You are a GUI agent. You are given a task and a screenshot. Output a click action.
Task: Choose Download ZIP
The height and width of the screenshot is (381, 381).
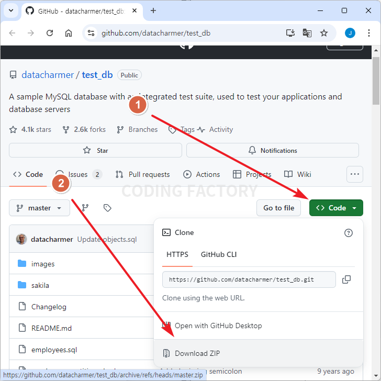click(x=259, y=353)
